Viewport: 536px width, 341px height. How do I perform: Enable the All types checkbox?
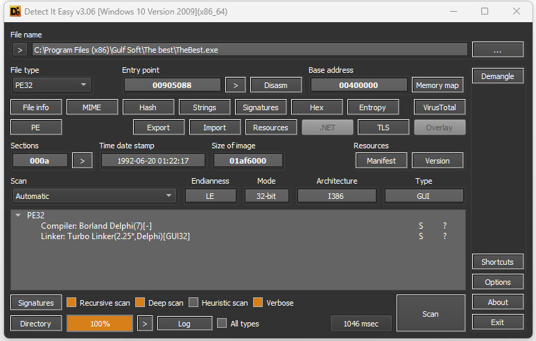click(222, 323)
